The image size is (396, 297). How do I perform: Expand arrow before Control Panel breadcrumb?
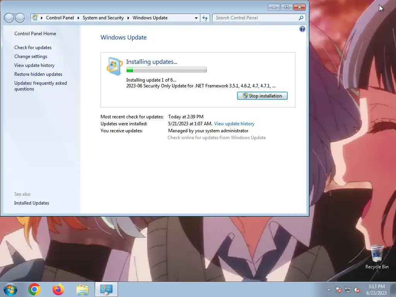point(42,18)
